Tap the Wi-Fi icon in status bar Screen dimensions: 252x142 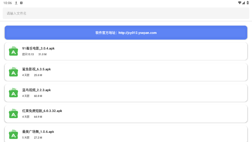pyautogui.click(x=240, y=3)
